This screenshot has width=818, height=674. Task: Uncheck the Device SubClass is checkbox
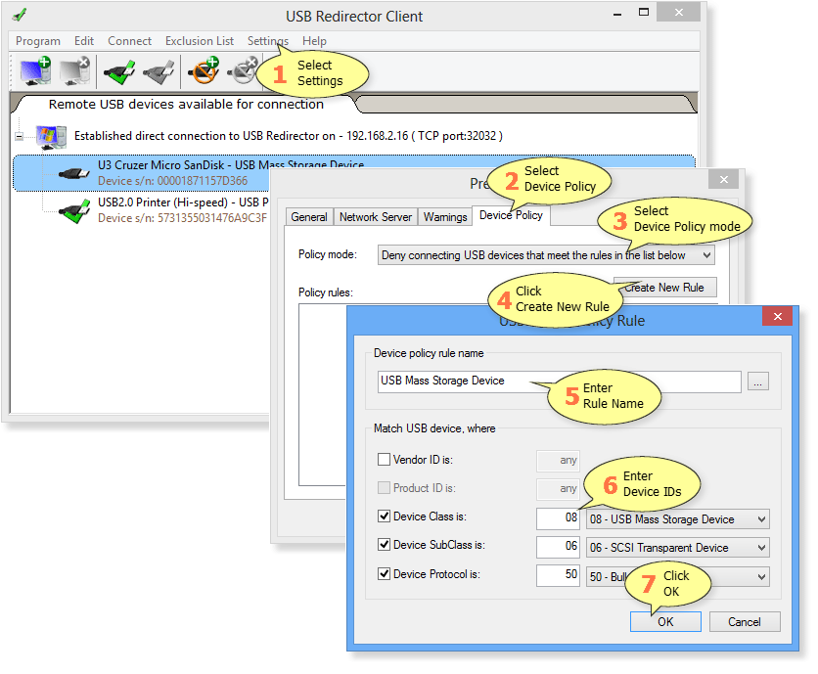coord(384,545)
